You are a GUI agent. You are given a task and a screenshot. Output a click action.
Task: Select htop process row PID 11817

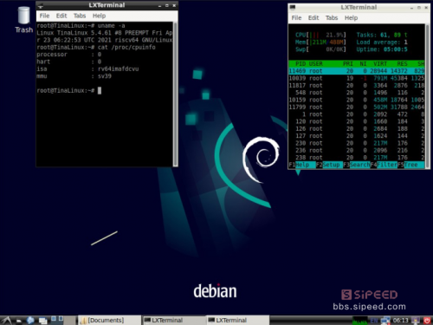[357, 86]
